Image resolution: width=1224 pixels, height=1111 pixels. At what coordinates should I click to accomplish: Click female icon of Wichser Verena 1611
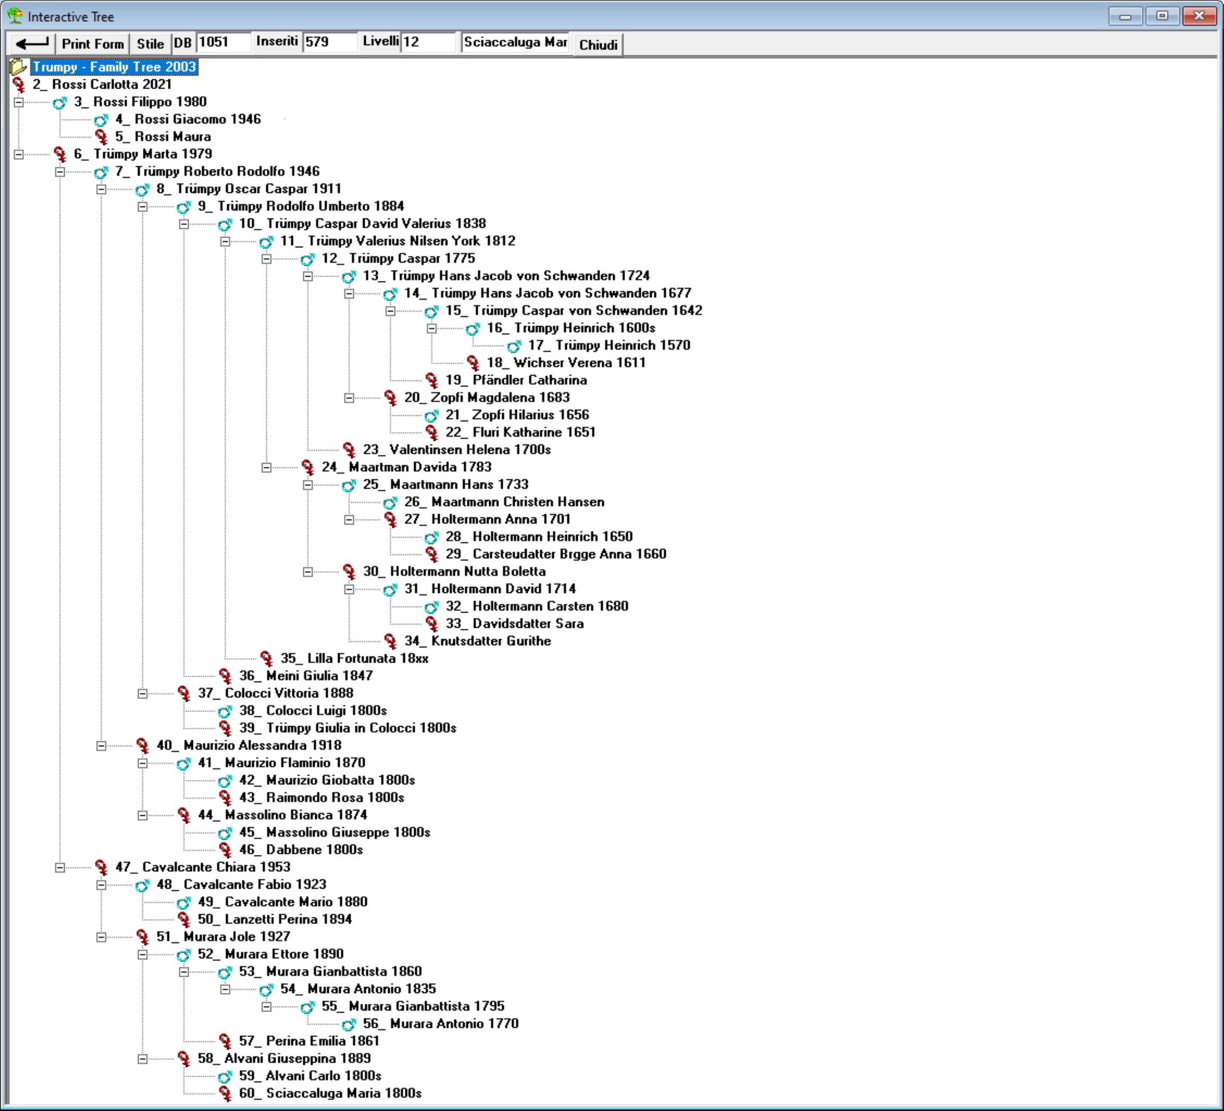(473, 363)
